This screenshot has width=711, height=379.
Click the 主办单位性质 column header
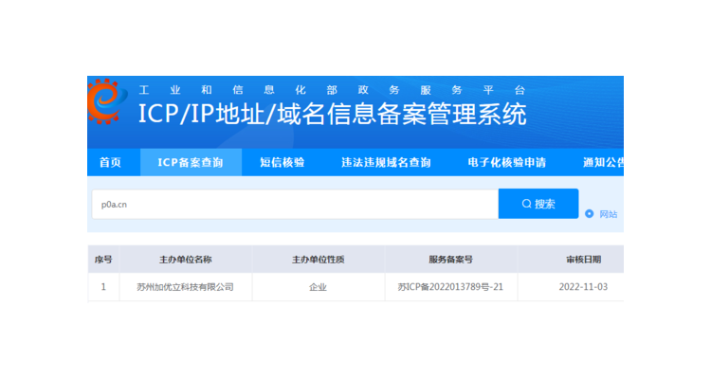[319, 260]
